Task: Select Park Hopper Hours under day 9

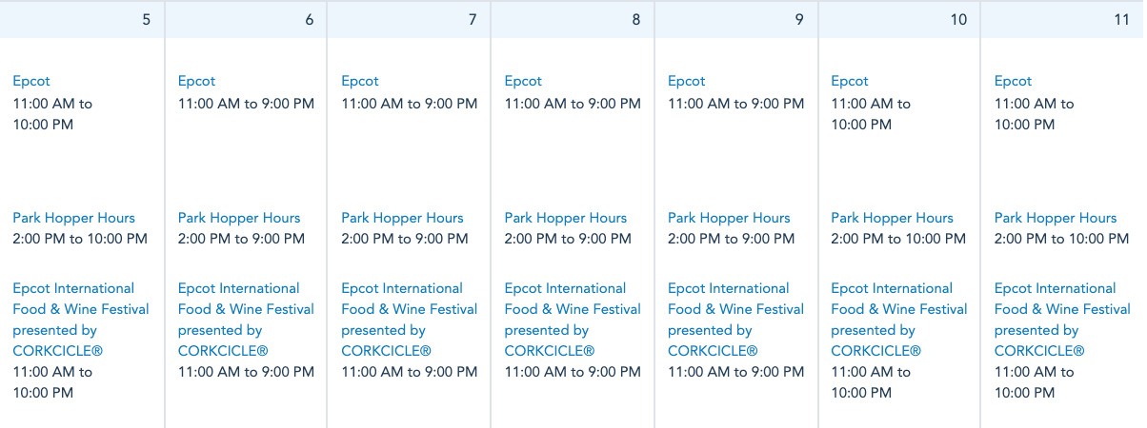Action: pyautogui.click(x=729, y=219)
